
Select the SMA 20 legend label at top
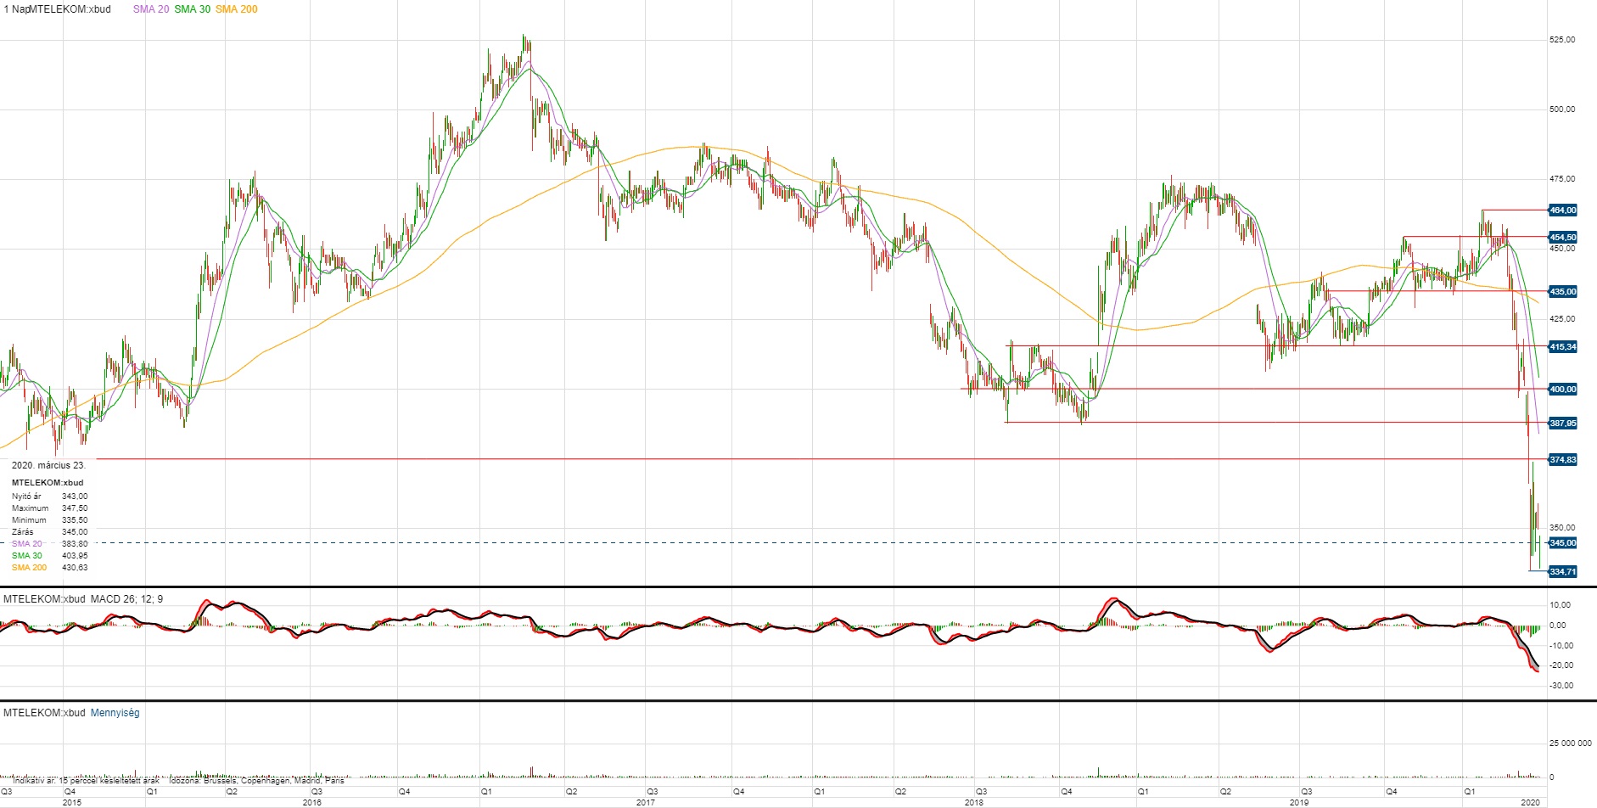click(151, 9)
